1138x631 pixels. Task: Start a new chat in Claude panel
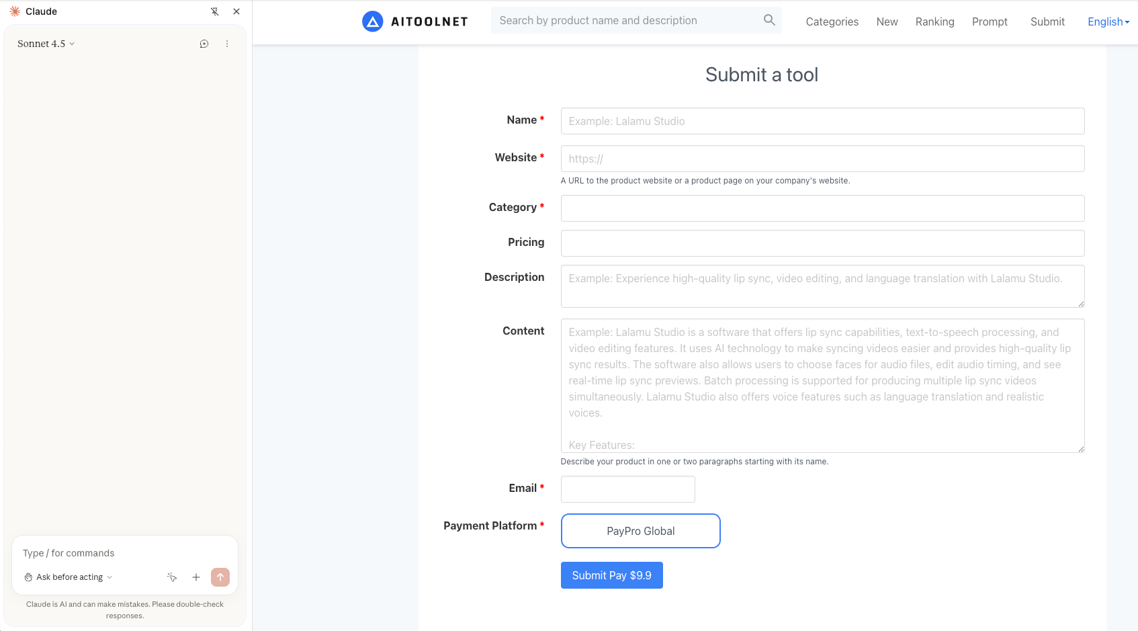[x=204, y=44]
